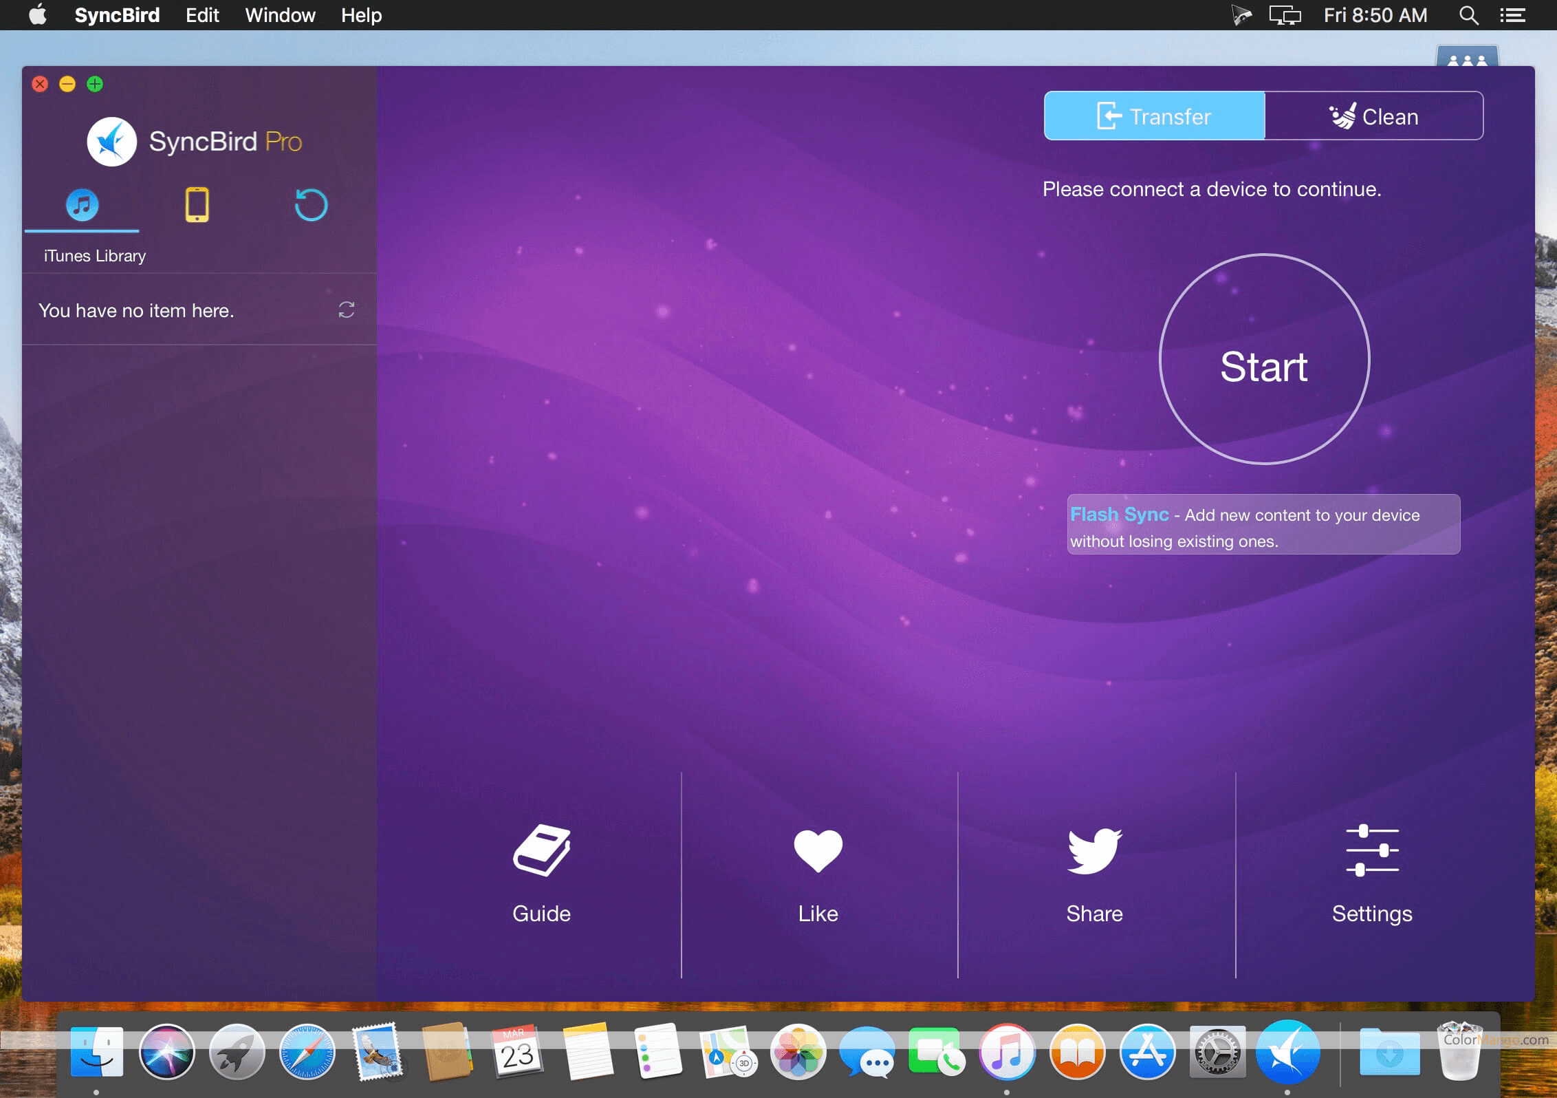
Task: Switch to the Clean mode tab
Action: point(1373,116)
